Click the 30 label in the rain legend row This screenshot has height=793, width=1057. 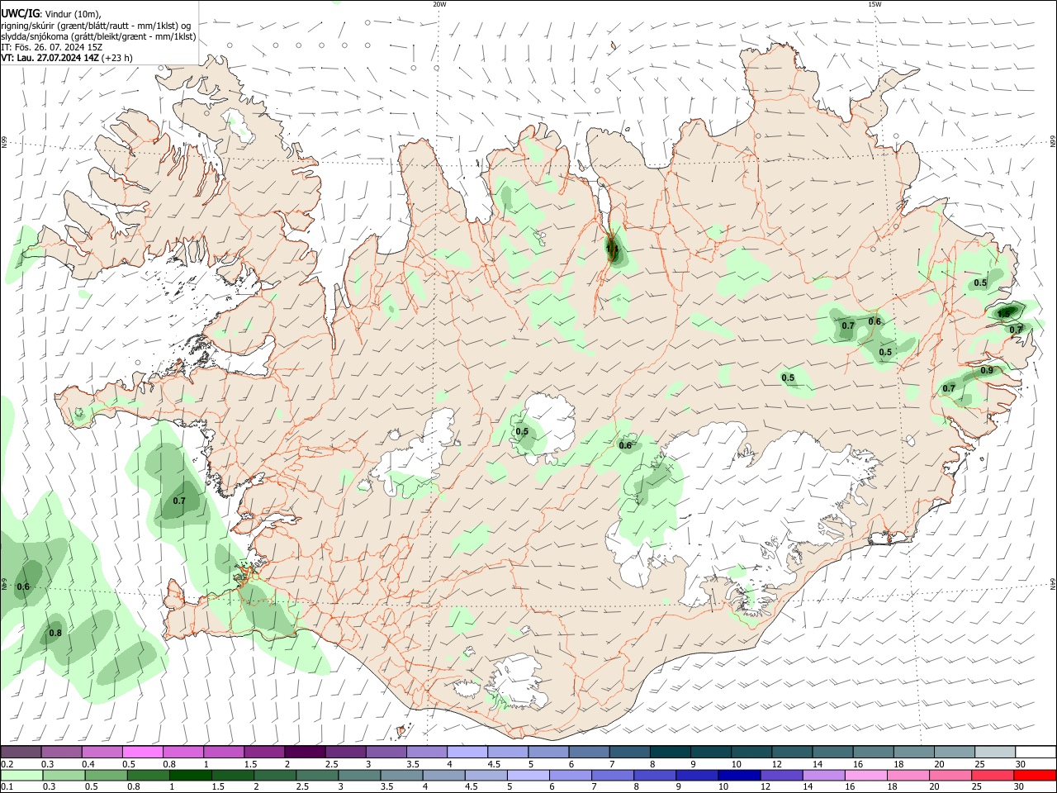pos(1020,787)
